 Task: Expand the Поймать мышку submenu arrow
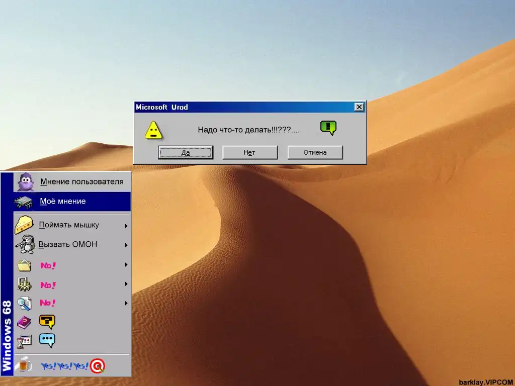click(x=126, y=226)
